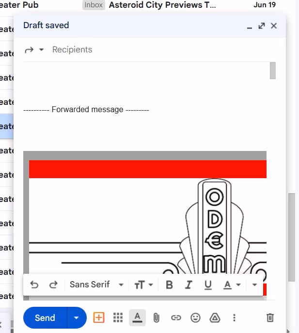Click the orange plus add-on icon
This screenshot has height=333, width=299.
click(99, 317)
